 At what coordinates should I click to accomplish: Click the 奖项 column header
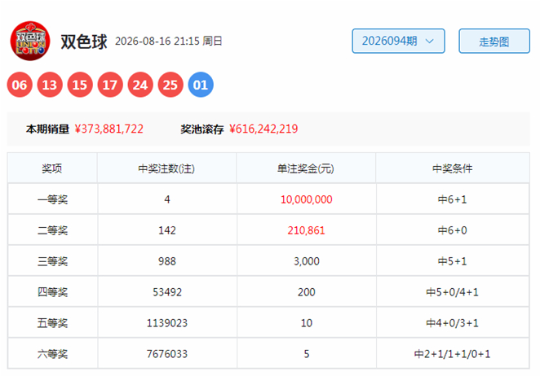coord(52,168)
